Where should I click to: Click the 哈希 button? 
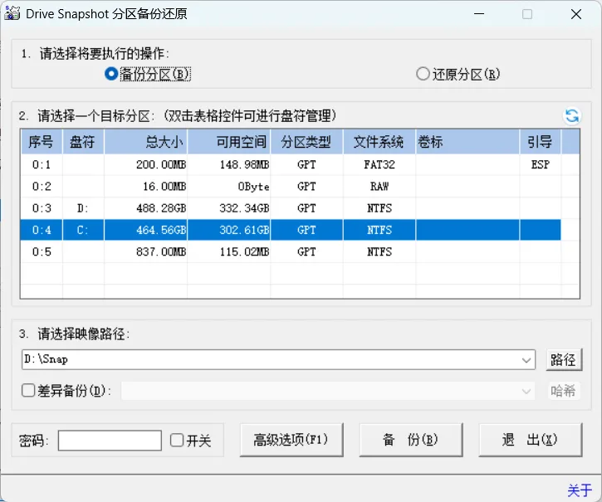(563, 391)
